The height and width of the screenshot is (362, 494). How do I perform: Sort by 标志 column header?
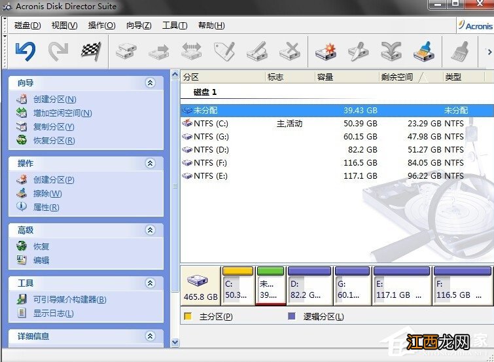pyautogui.click(x=290, y=77)
